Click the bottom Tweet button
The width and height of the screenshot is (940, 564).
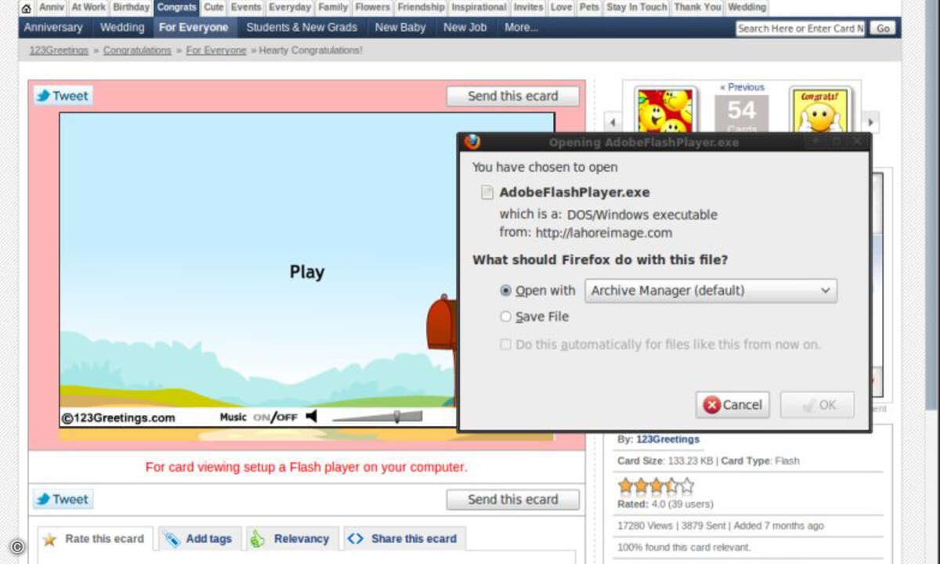[63, 499]
